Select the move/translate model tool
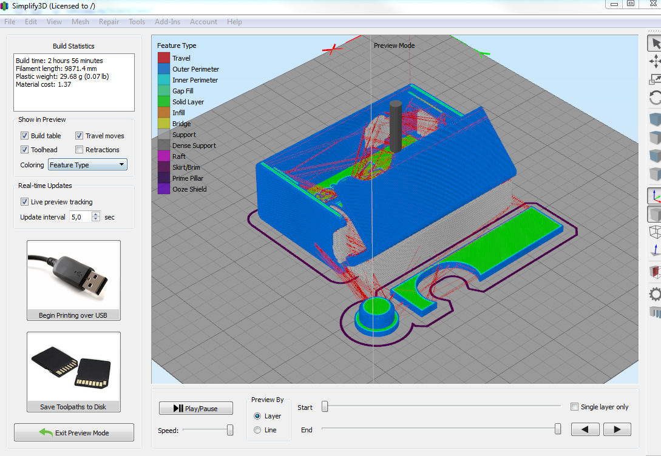 [655, 61]
